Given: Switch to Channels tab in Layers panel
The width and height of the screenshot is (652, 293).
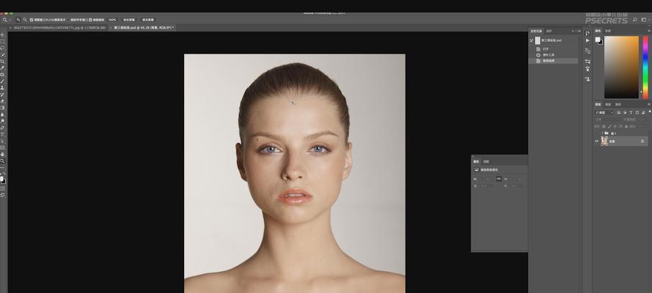Looking at the screenshot, I should coord(608,104).
